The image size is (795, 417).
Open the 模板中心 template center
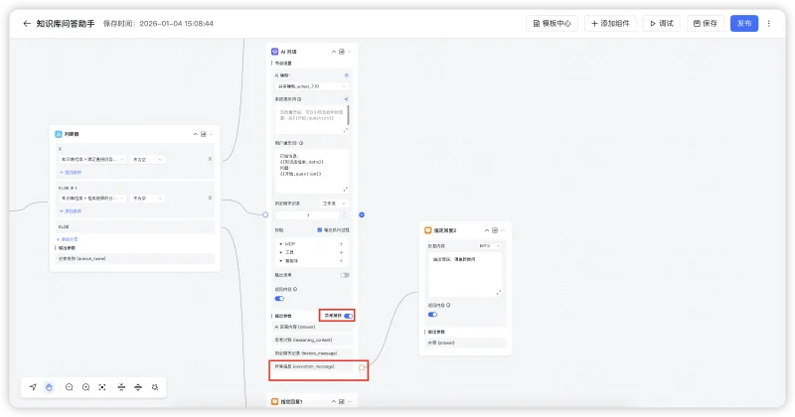552,23
